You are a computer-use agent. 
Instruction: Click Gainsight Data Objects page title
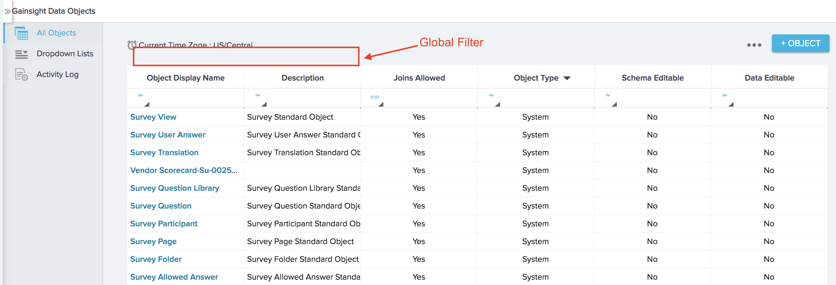[54, 11]
